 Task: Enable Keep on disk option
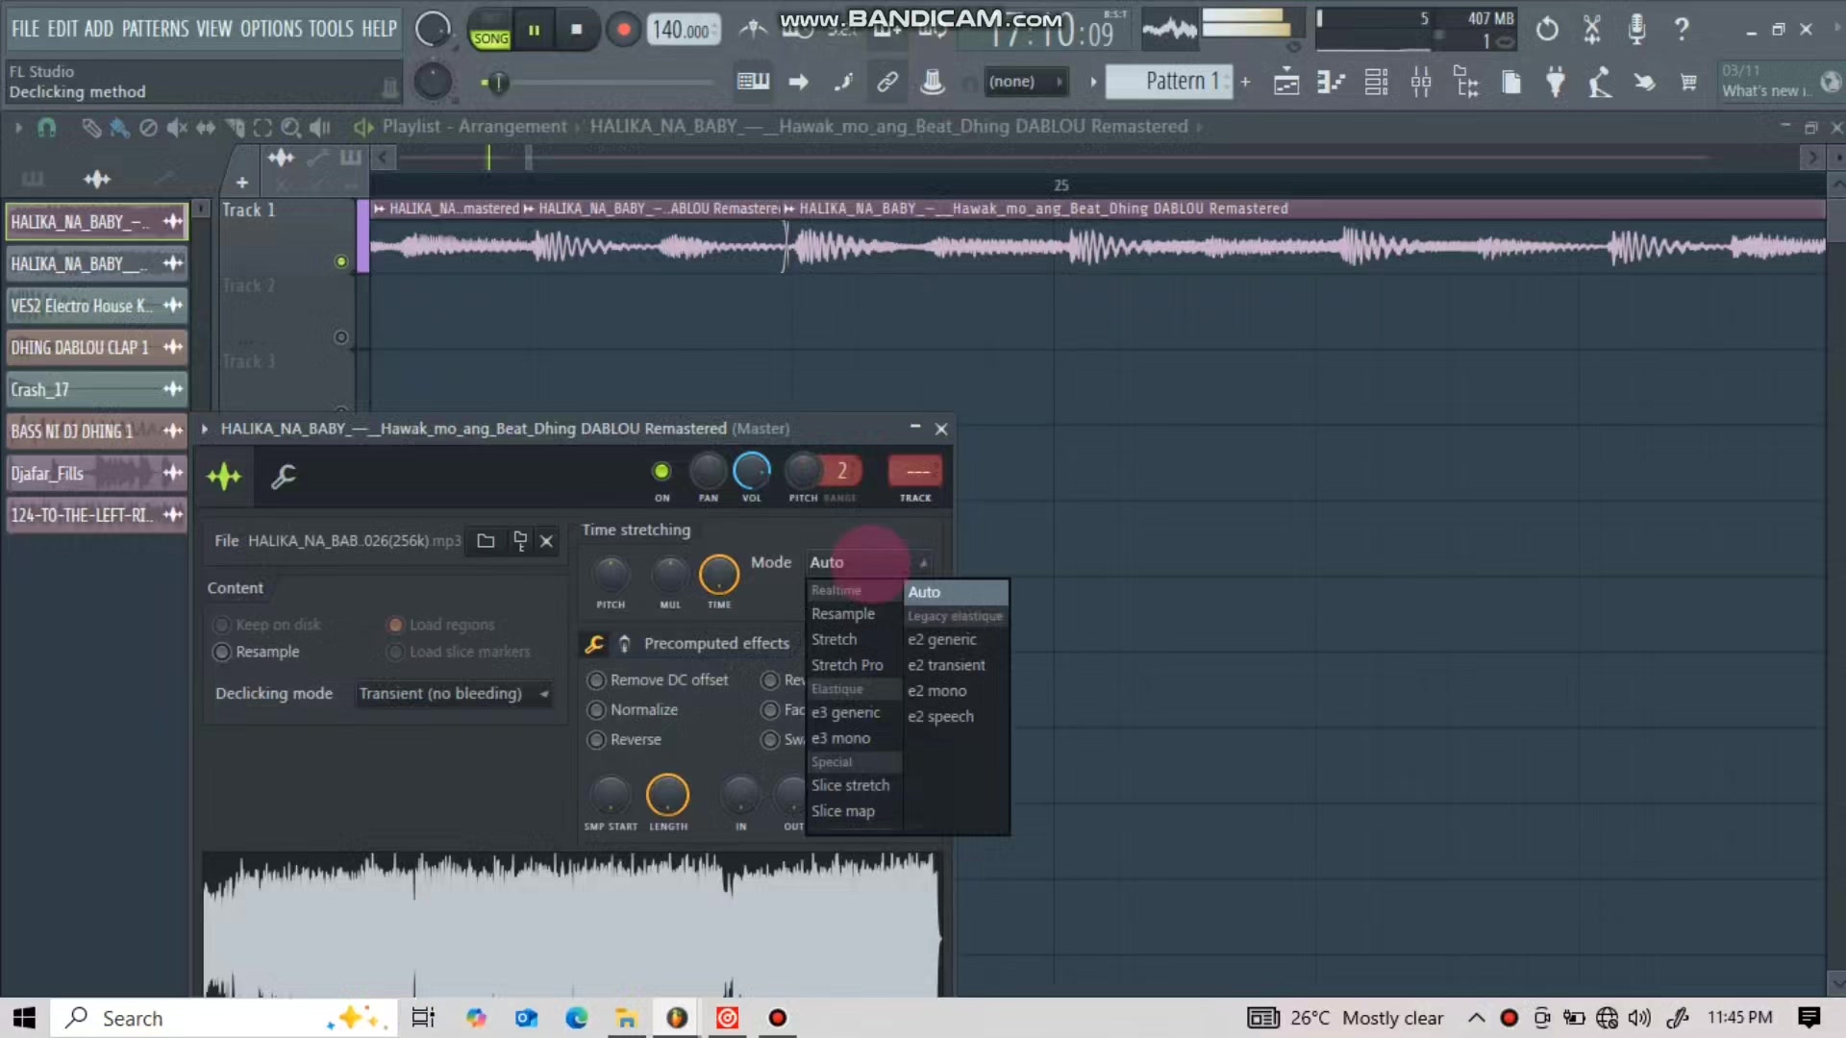click(266, 625)
